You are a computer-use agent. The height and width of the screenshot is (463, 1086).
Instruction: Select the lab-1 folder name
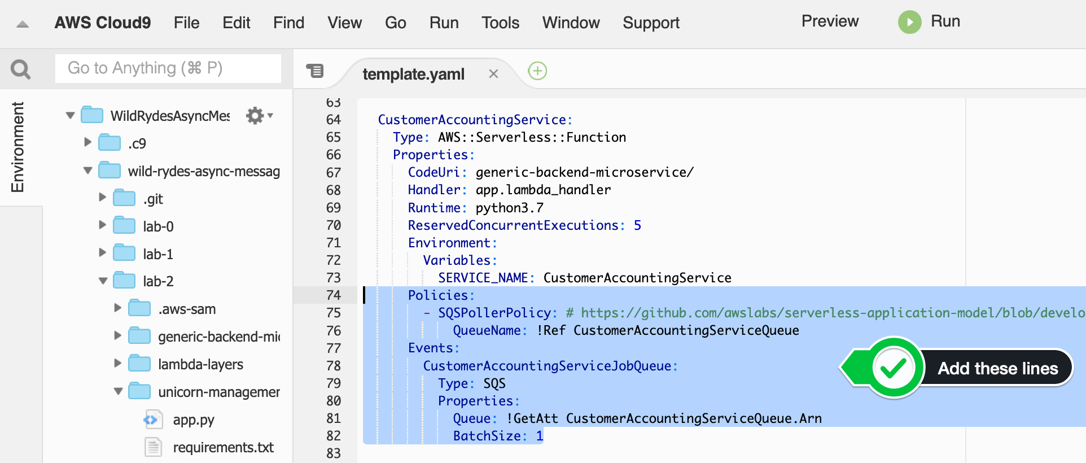pos(158,254)
